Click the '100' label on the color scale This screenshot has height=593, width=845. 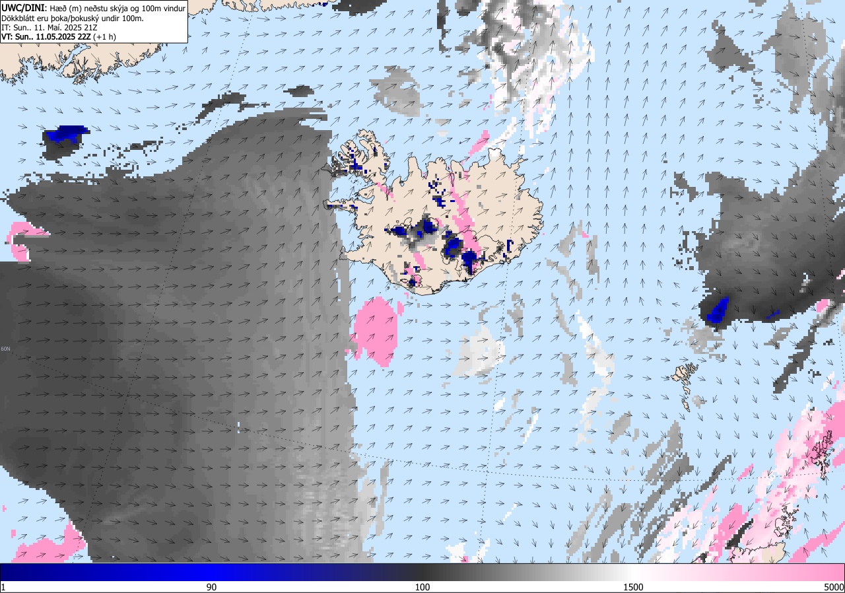pyautogui.click(x=422, y=587)
